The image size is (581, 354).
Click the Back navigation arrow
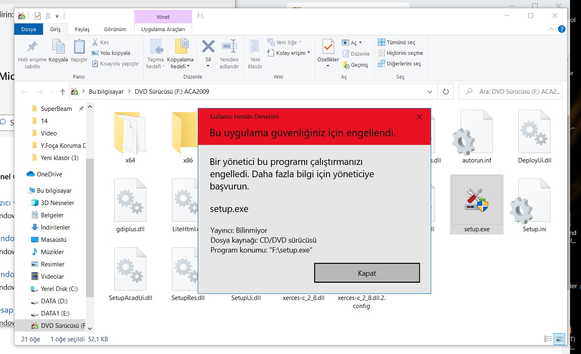[x=24, y=92]
